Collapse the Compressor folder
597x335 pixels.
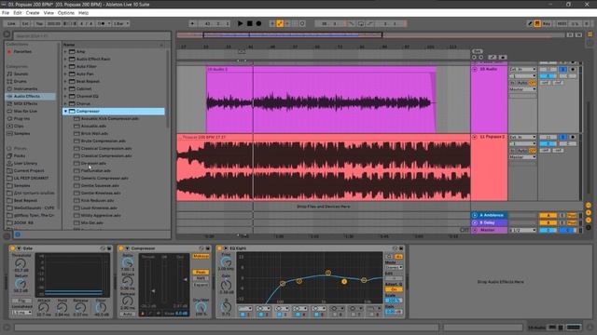pyautogui.click(x=65, y=112)
